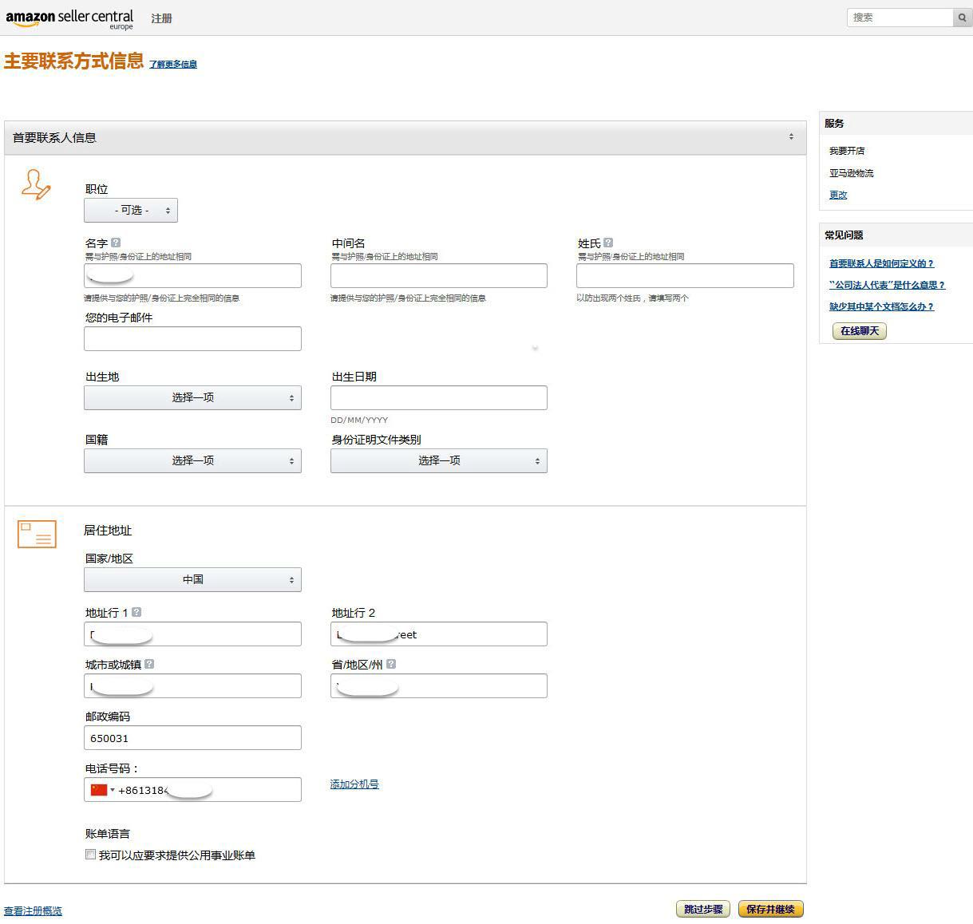Open the 添加分机号 link
Screen dimensions: 973x924
click(x=354, y=784)
